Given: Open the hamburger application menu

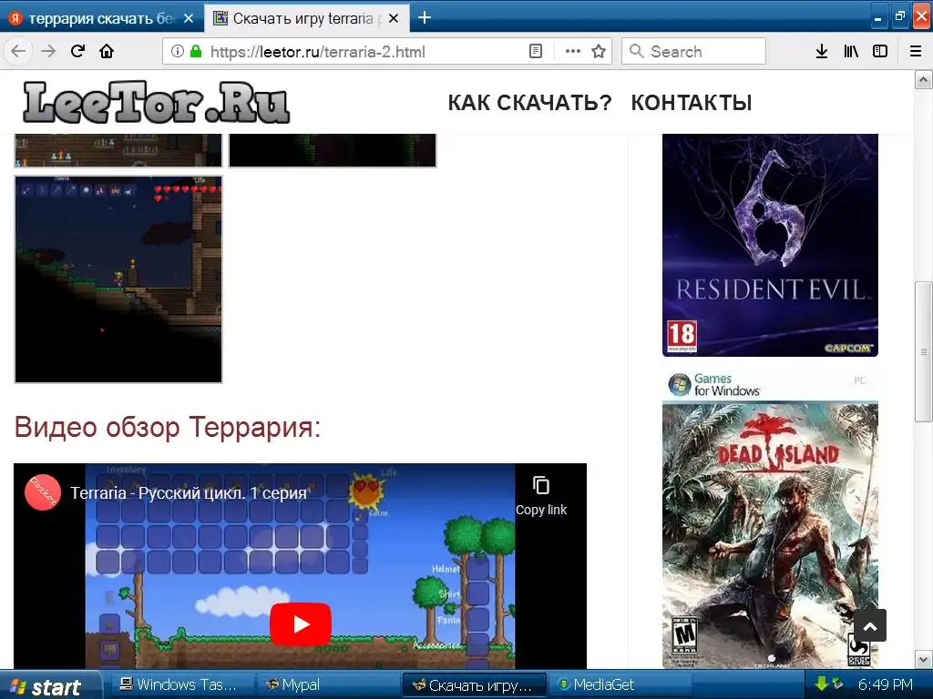Looking at the screenshot, I should point(916,51).
